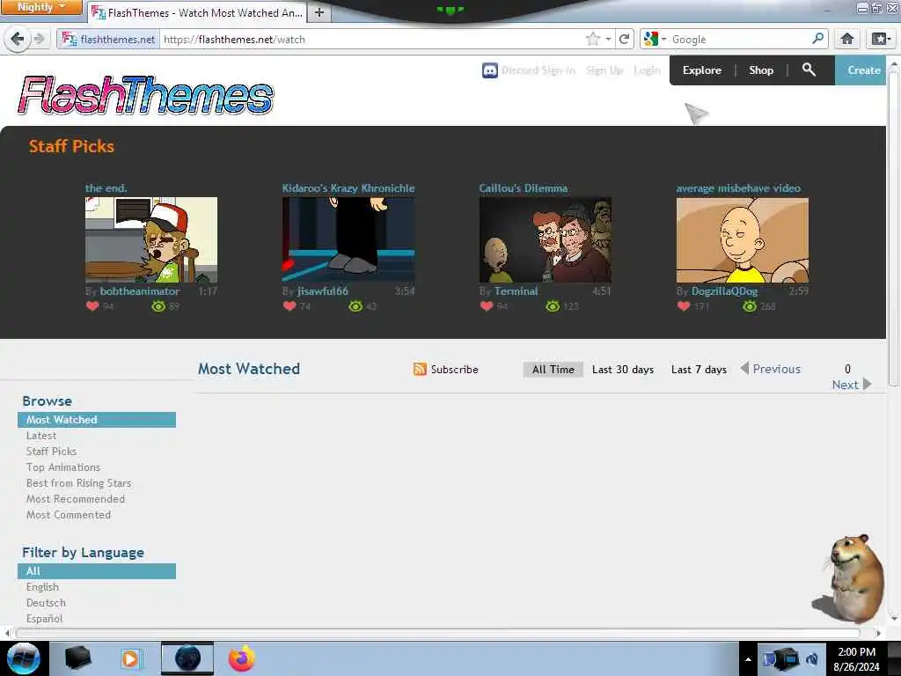Select Most Commented in Browse list
This screenshot has height=676, width=901.
(x=69, y=515)
